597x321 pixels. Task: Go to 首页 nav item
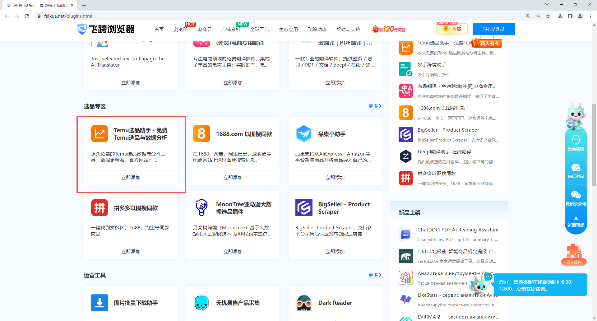[159, 29]
